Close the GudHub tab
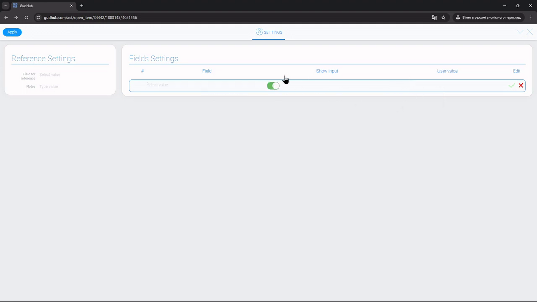This screenshot has height=302, width=537. click(71, 6)
